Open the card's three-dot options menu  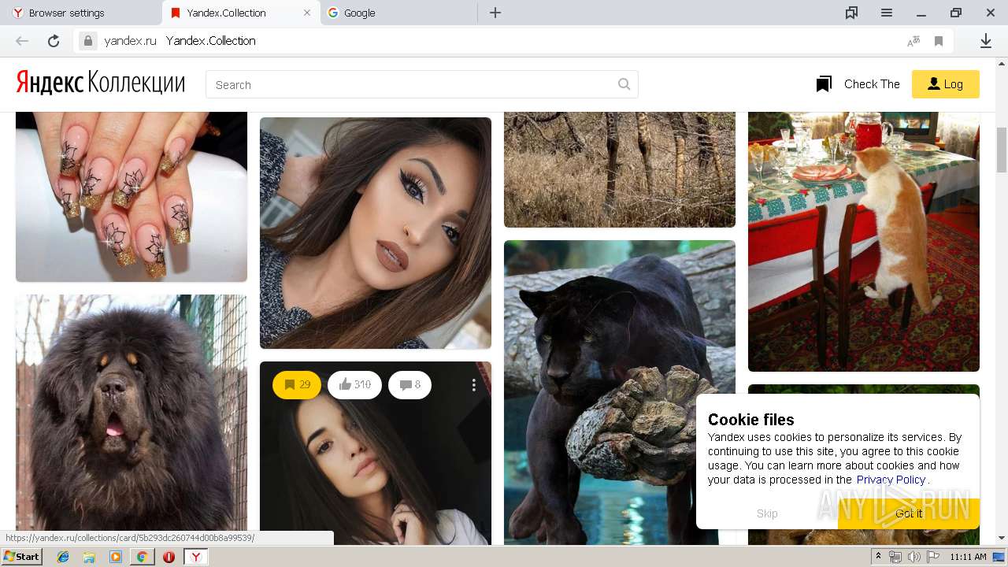[x=473, y=385]
